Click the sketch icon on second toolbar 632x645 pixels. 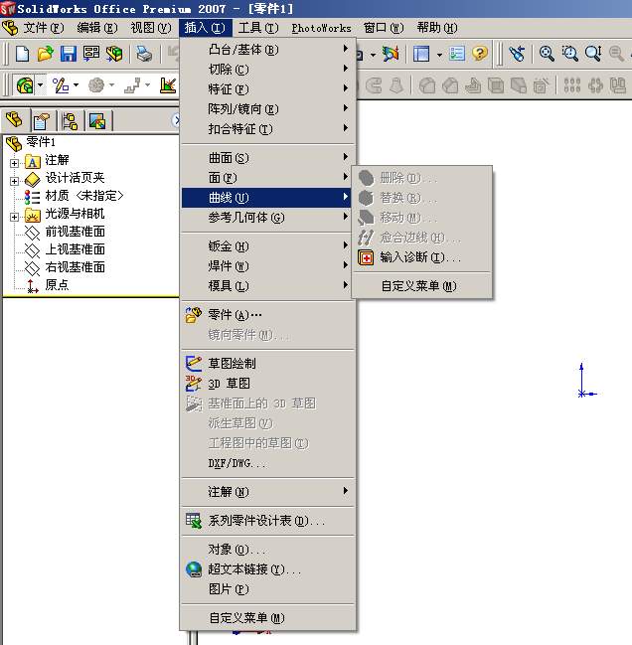[25, 85]
